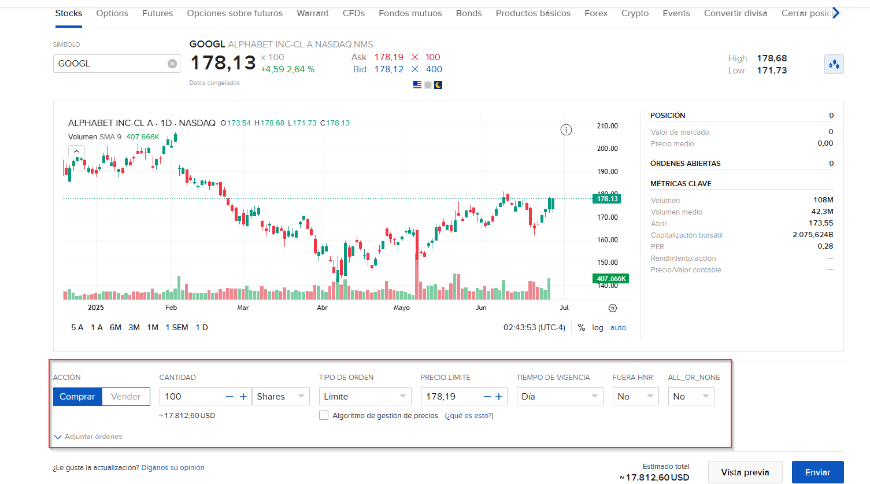
Task: Open the Tiempo de vigencia Día dropdown
Action: [560, 396]
